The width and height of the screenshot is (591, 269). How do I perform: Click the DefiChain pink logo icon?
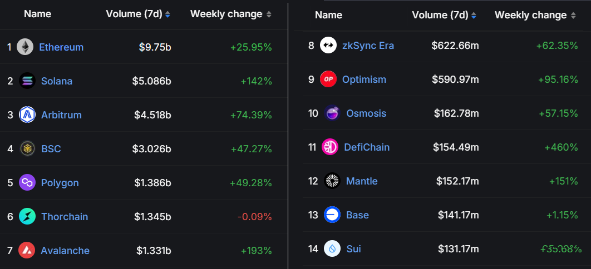[330, 147]
